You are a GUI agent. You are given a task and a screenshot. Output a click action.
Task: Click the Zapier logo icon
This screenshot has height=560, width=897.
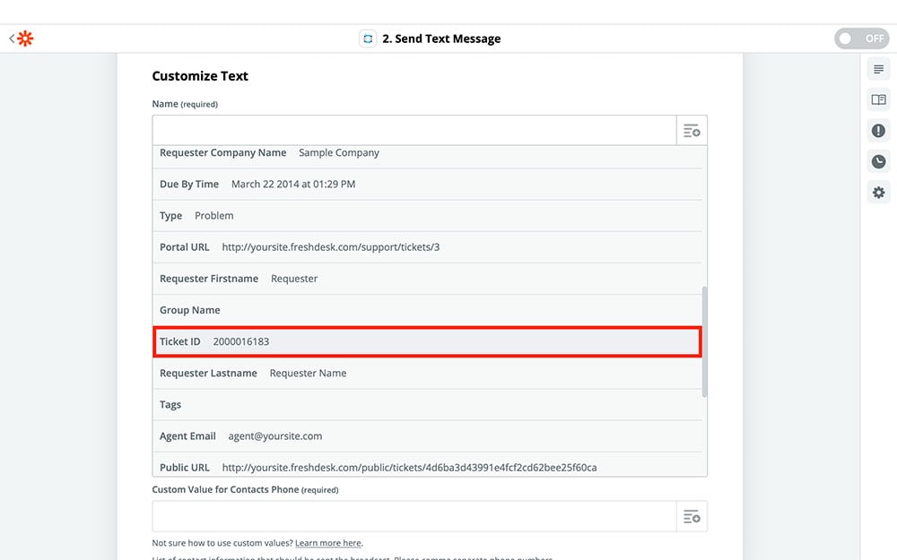coord(25,39)
